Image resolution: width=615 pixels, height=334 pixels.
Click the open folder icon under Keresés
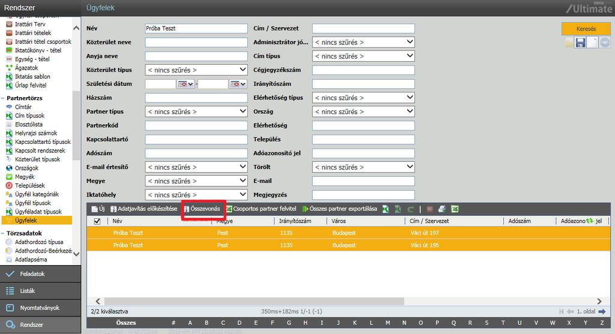click(569, 43)
